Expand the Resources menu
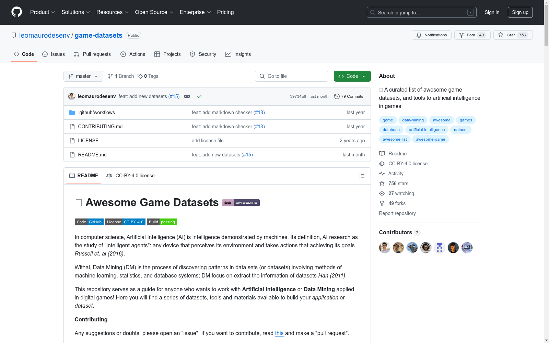The image size is (549, 343). click(113, 12)
